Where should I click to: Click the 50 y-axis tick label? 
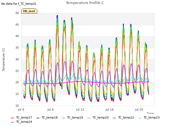point(17,13)
